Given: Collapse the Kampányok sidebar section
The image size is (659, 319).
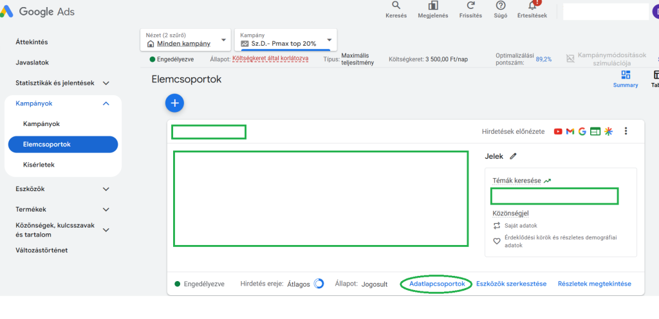Looking at the screenshot, I should coord(106,104).
